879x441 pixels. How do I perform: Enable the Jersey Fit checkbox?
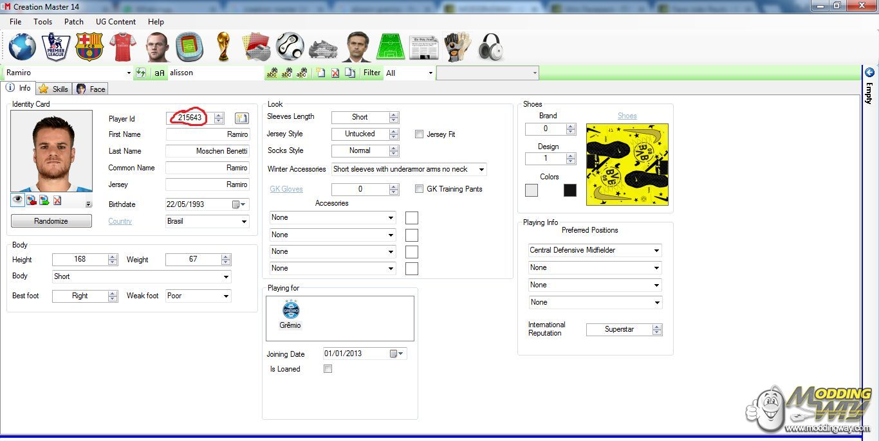[x=420, y=134]
